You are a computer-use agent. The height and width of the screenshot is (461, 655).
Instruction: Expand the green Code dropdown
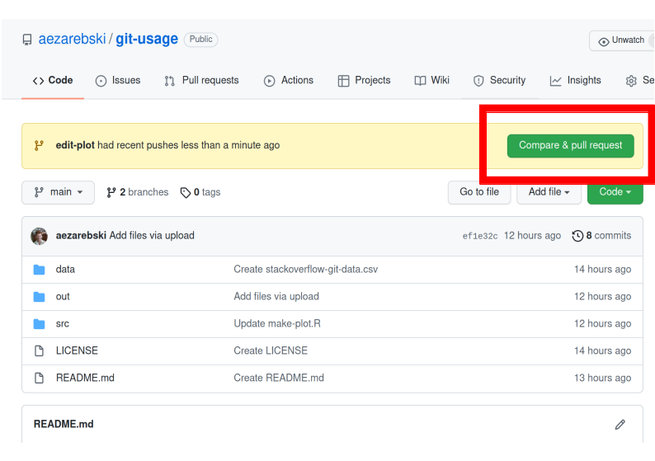[615, 192]
